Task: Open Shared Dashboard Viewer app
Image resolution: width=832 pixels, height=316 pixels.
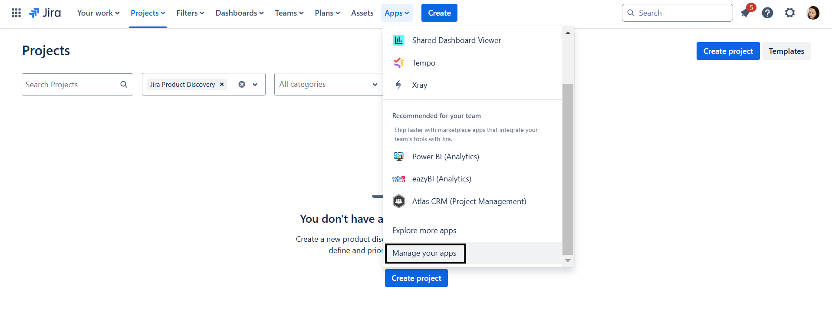Action: click(473, 40)
